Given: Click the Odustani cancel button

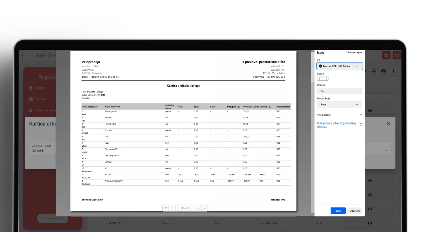Looking at the screenshot, I should coord(355,211).
